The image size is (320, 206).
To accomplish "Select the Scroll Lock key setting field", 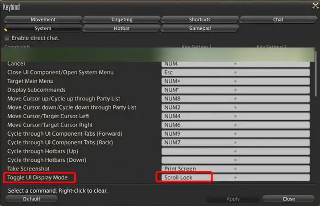I will click(198, 178).
